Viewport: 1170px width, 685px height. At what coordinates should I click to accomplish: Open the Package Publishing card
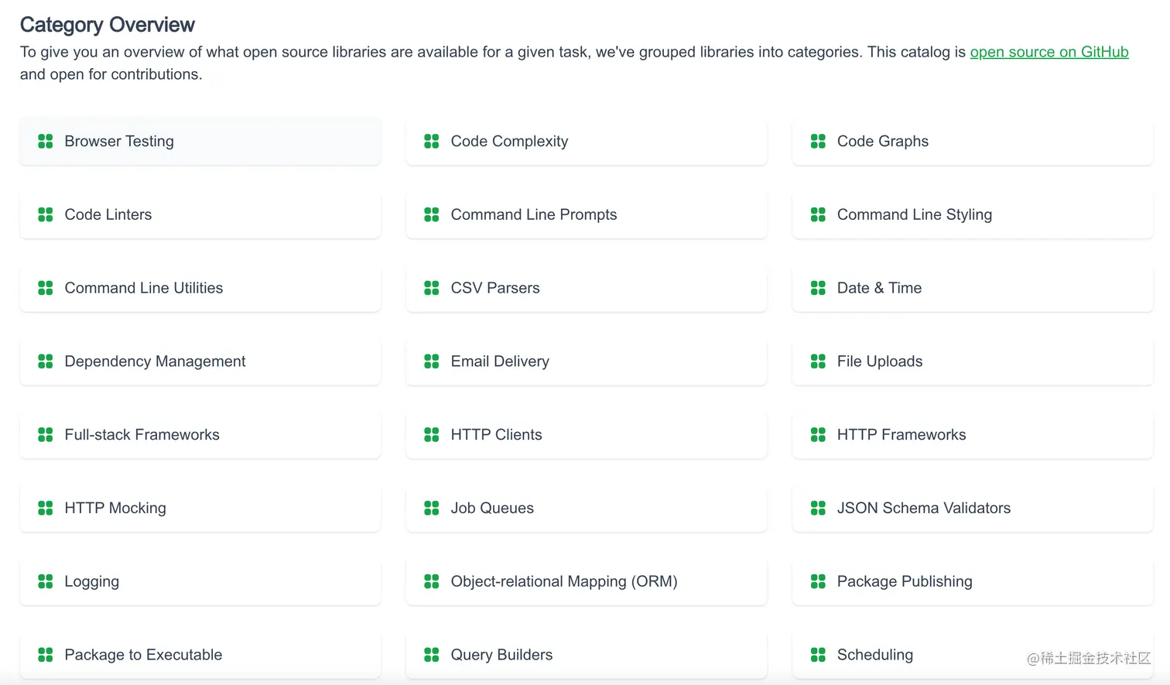905,581
